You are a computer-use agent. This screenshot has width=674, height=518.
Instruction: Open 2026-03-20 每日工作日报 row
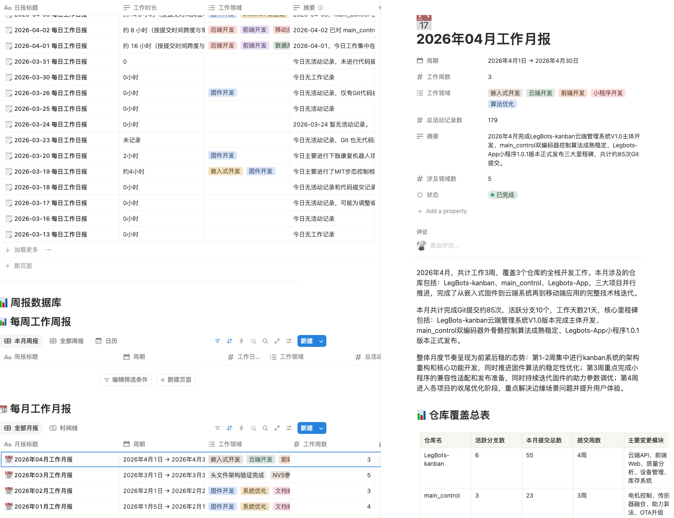(51, 156)
